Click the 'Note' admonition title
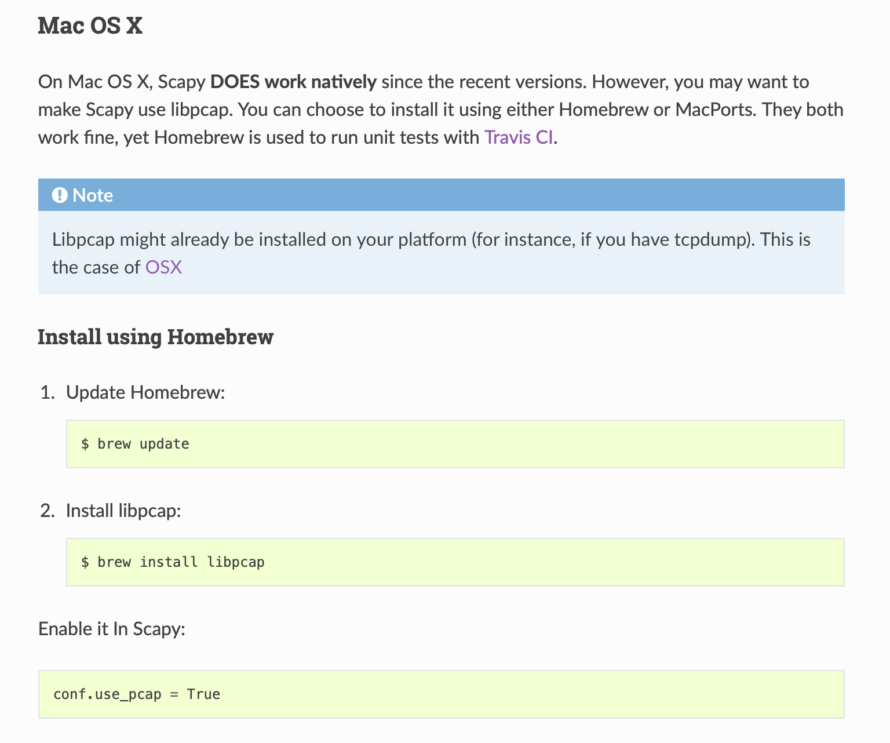This screenshot has height=743, width=890. click(x=441, y=195)
